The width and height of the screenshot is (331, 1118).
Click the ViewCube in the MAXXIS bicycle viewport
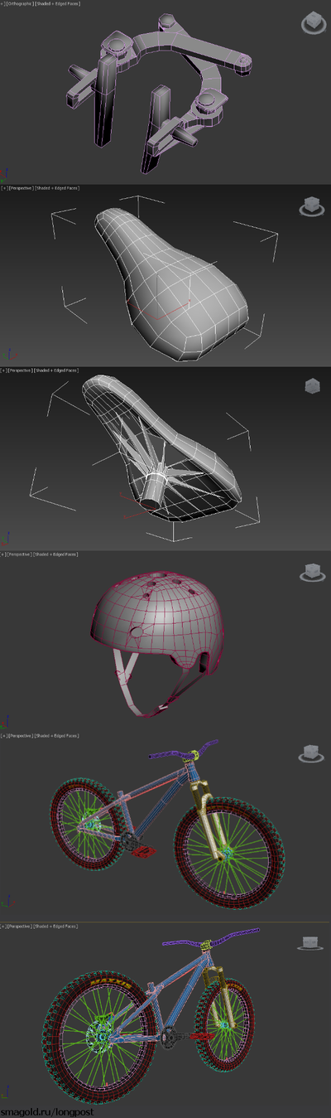[x=311, y=942]
